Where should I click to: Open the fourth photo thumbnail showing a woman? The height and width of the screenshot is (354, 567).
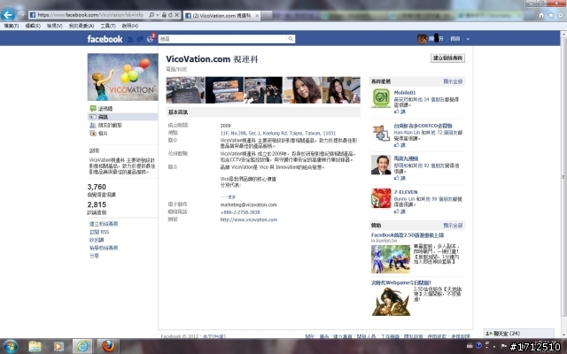(x=302, y=90)
